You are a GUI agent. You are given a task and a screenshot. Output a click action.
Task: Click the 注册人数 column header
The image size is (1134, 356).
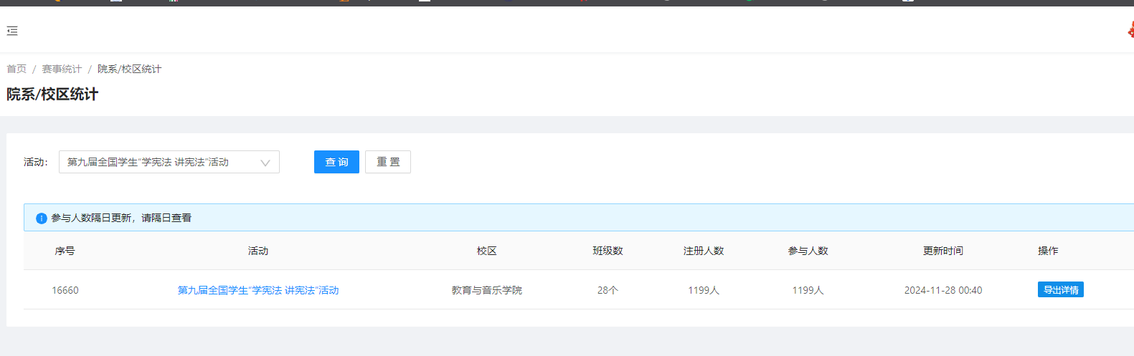point(704,251)
